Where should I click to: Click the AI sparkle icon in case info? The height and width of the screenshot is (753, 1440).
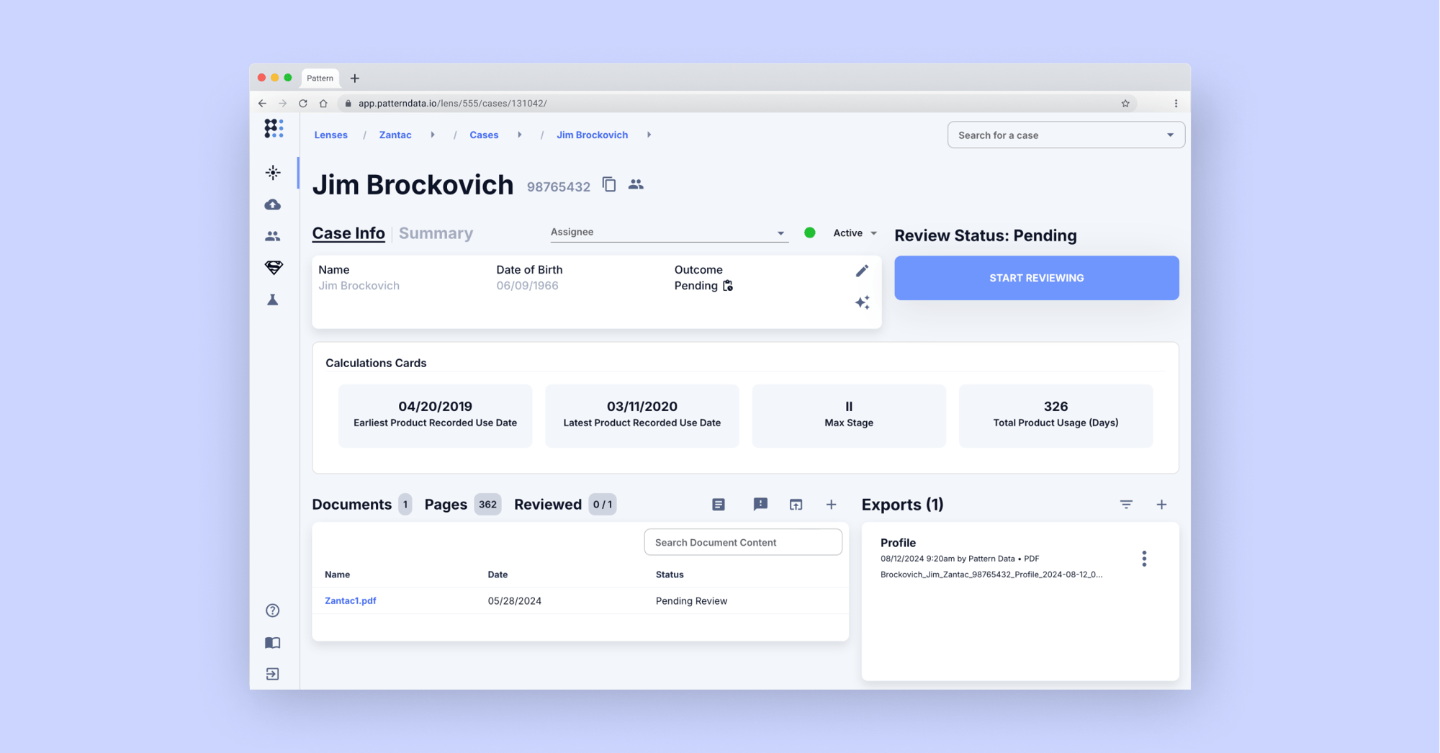pos(862,302)
